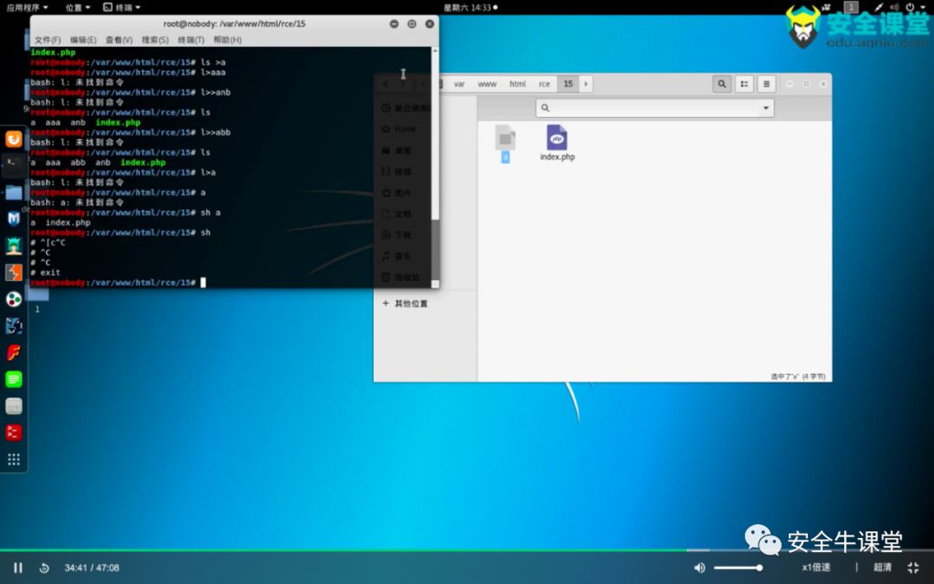This screenshot has height=584, width=934.
Task: Launch the Burp Suite dock icon
Action: [x=13, y=273]
